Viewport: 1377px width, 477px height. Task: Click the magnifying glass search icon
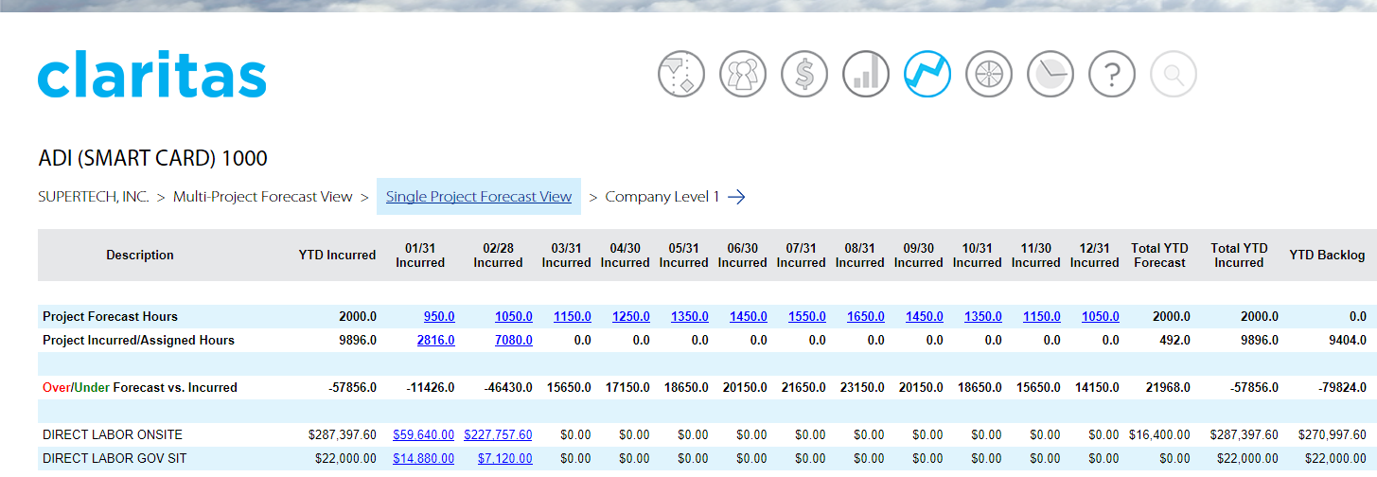(1174, 74)
